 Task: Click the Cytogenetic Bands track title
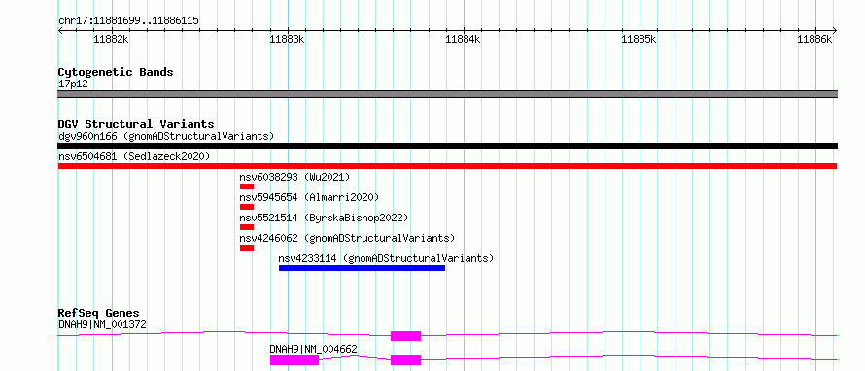pos(116,72)
